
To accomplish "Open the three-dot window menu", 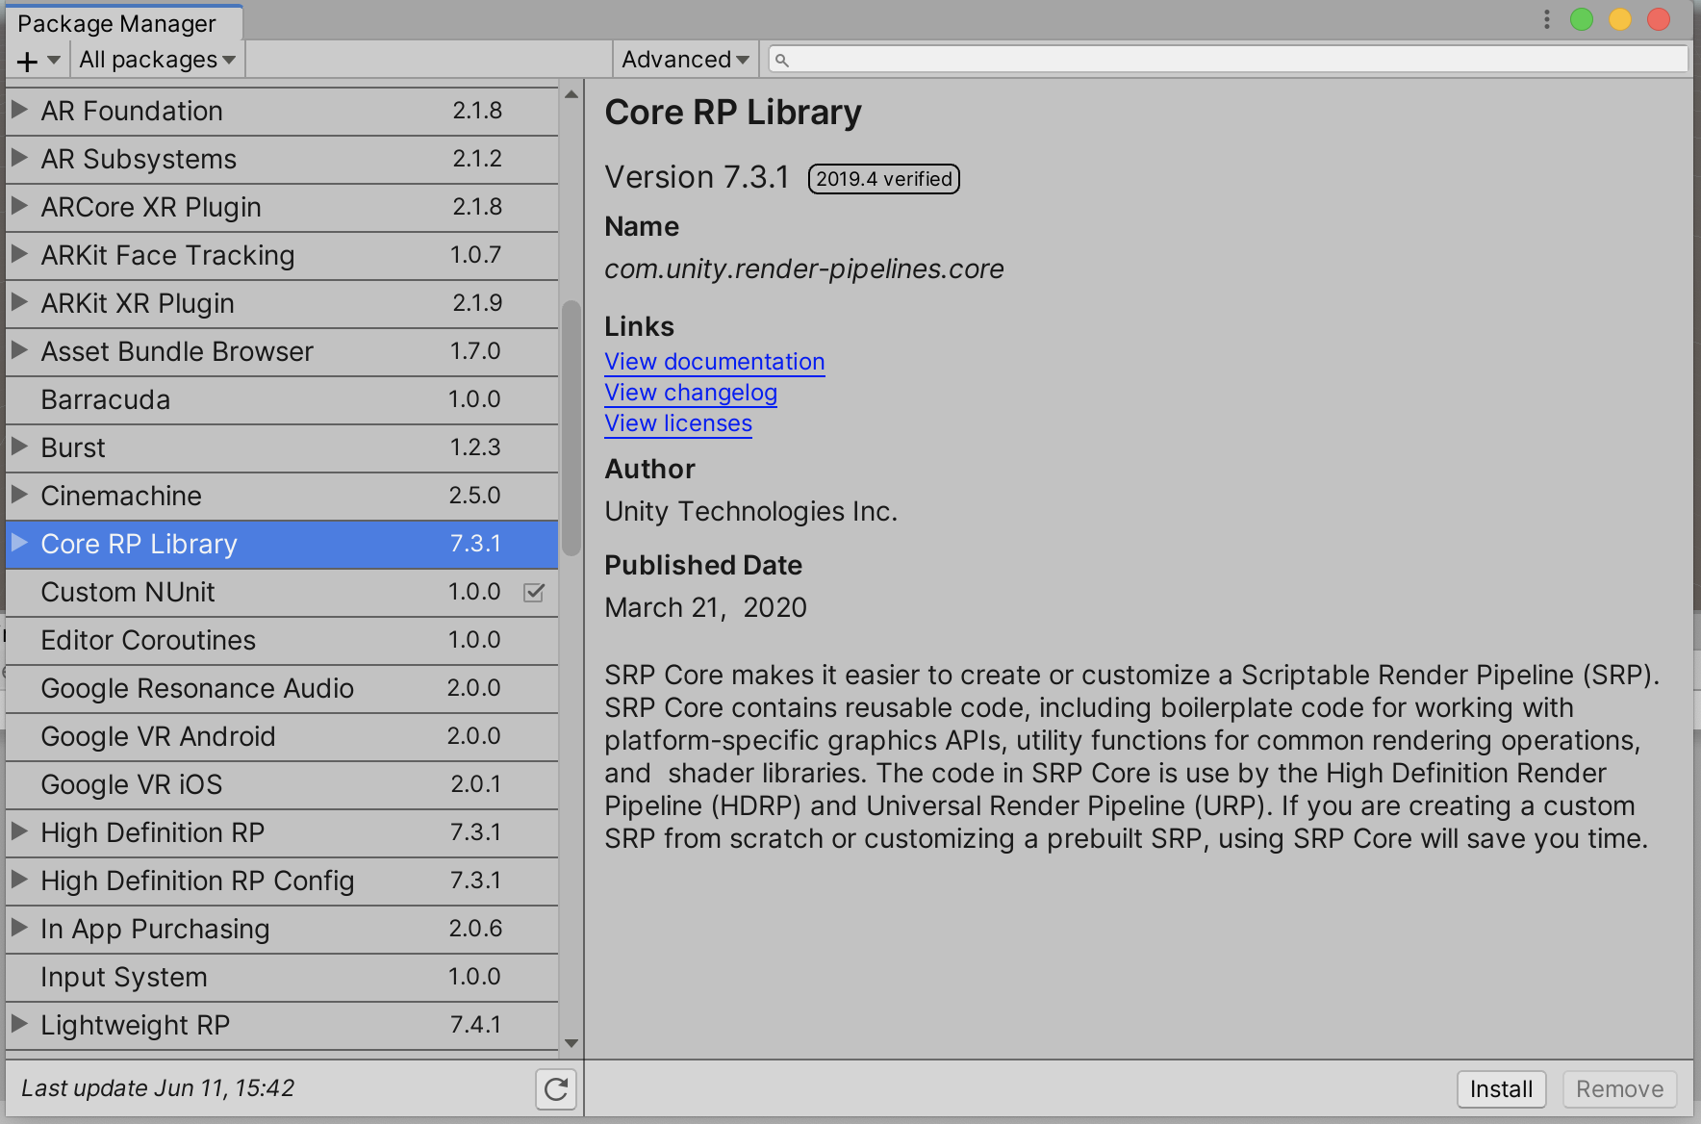I will pos(1546,18).
